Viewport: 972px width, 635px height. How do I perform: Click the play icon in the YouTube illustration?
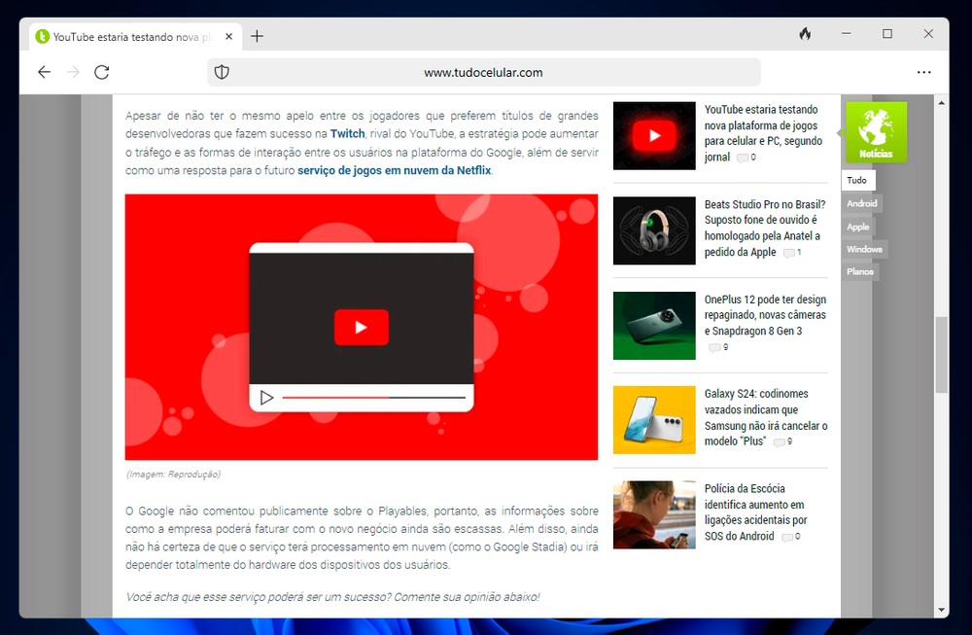(x=361, y=328)
